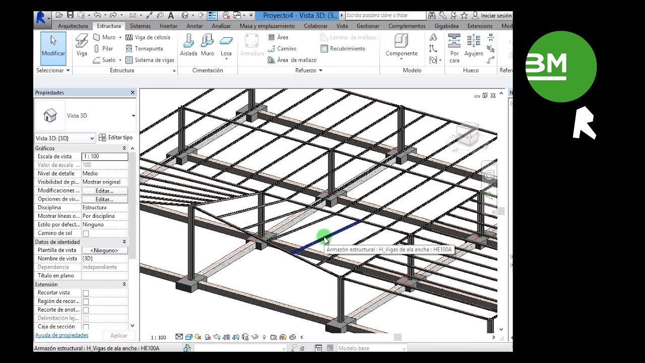Click the <Ninguno> Plantilla de vista button
Screen dimensions: 645x363
click(x=105, y=250)
